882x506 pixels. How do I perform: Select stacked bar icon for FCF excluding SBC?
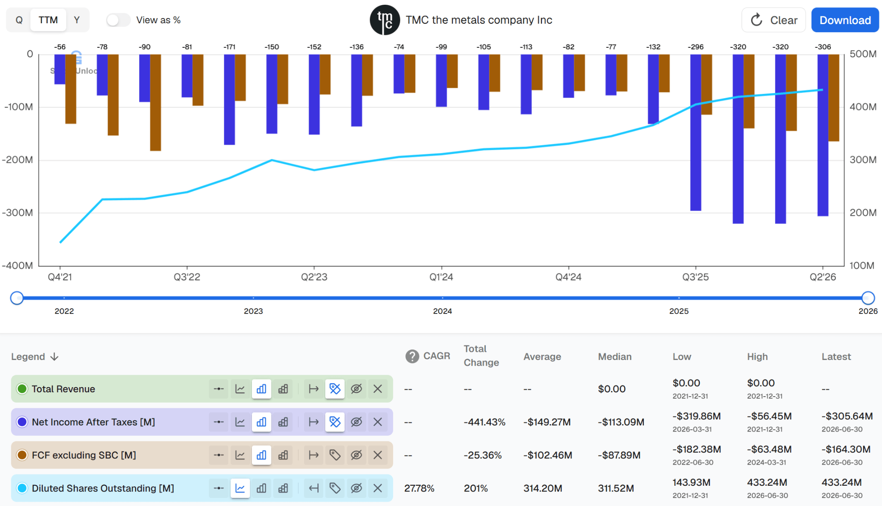pyautogui.click(x=283, y=455)
